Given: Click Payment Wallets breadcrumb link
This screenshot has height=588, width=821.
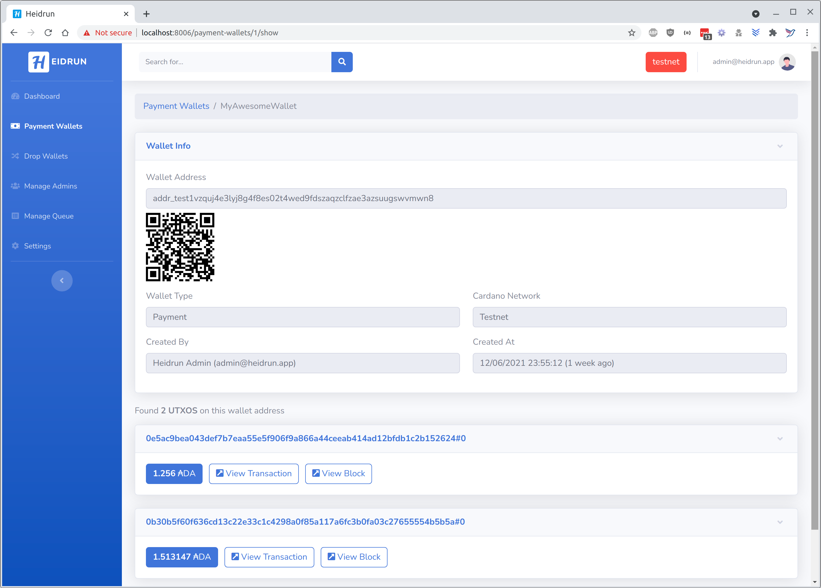Looking at the screenshot, I should click(x=176, y=106).
